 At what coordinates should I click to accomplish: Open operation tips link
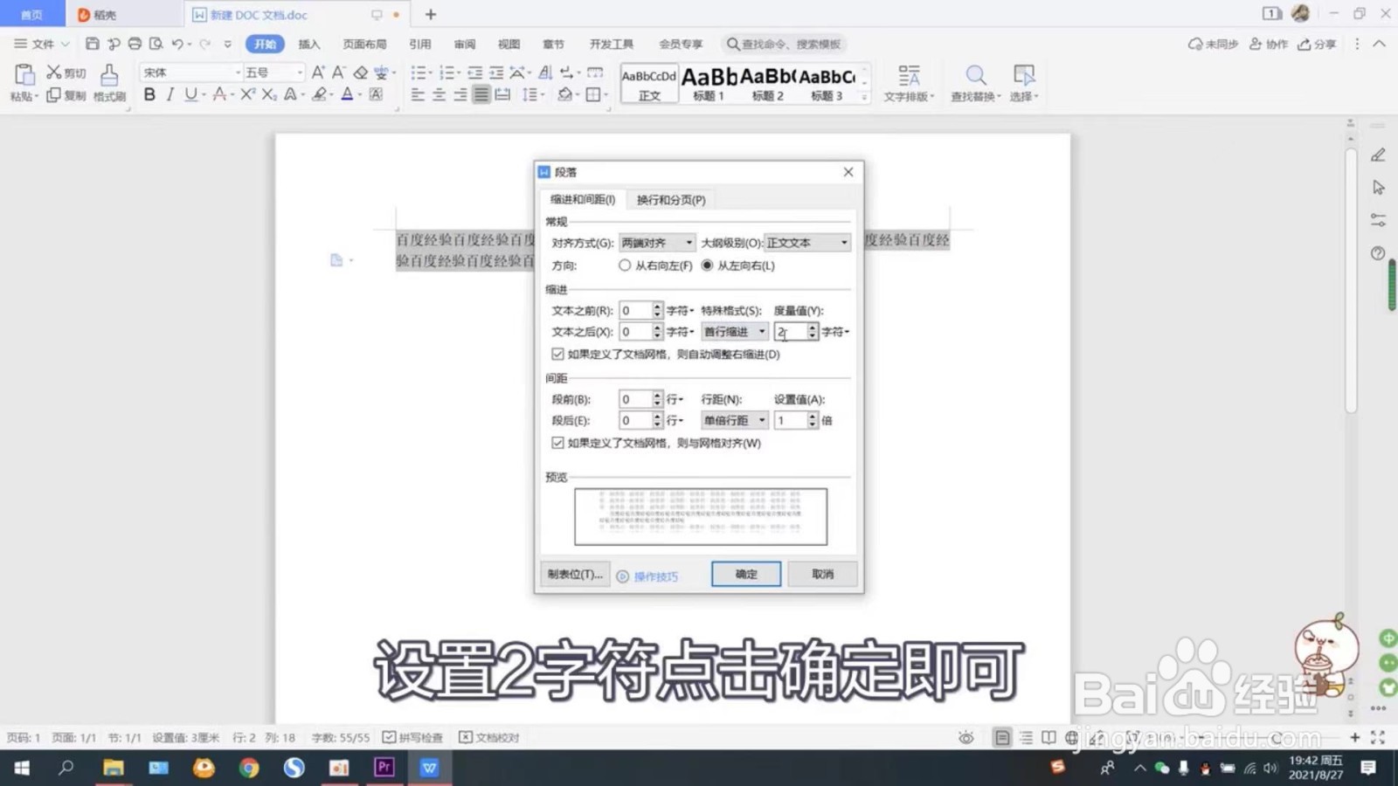pyautogui.click(x=647, y=576)
